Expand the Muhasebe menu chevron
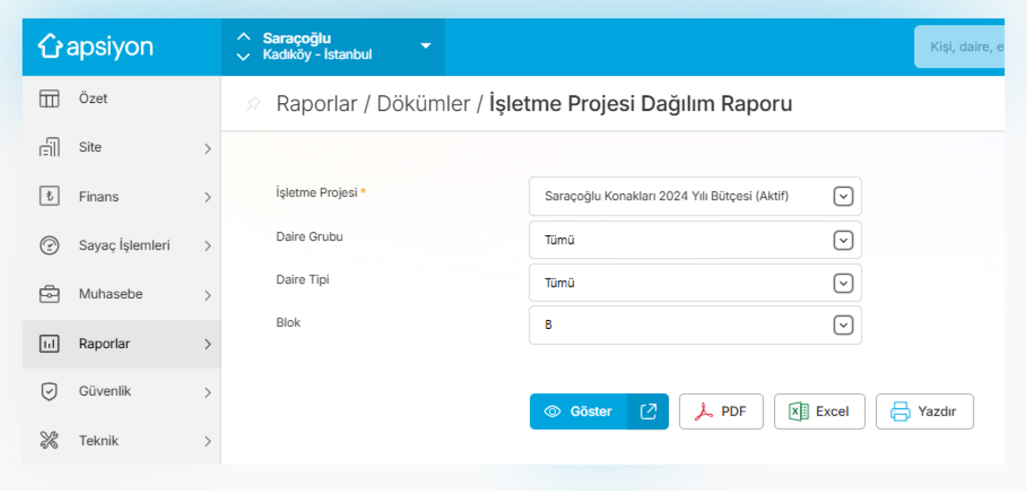 tap(208, 295)
